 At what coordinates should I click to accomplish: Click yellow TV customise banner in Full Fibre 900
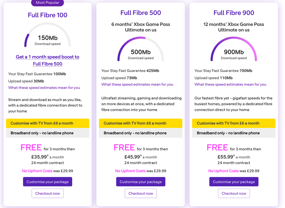tap(234, 123)
